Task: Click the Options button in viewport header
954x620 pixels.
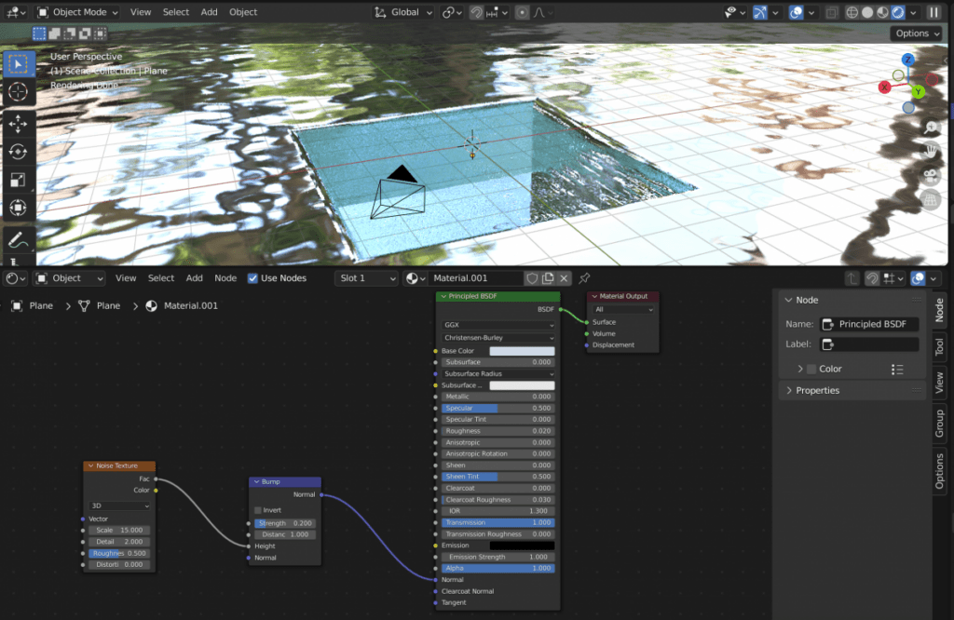Action: coord(917,34)
